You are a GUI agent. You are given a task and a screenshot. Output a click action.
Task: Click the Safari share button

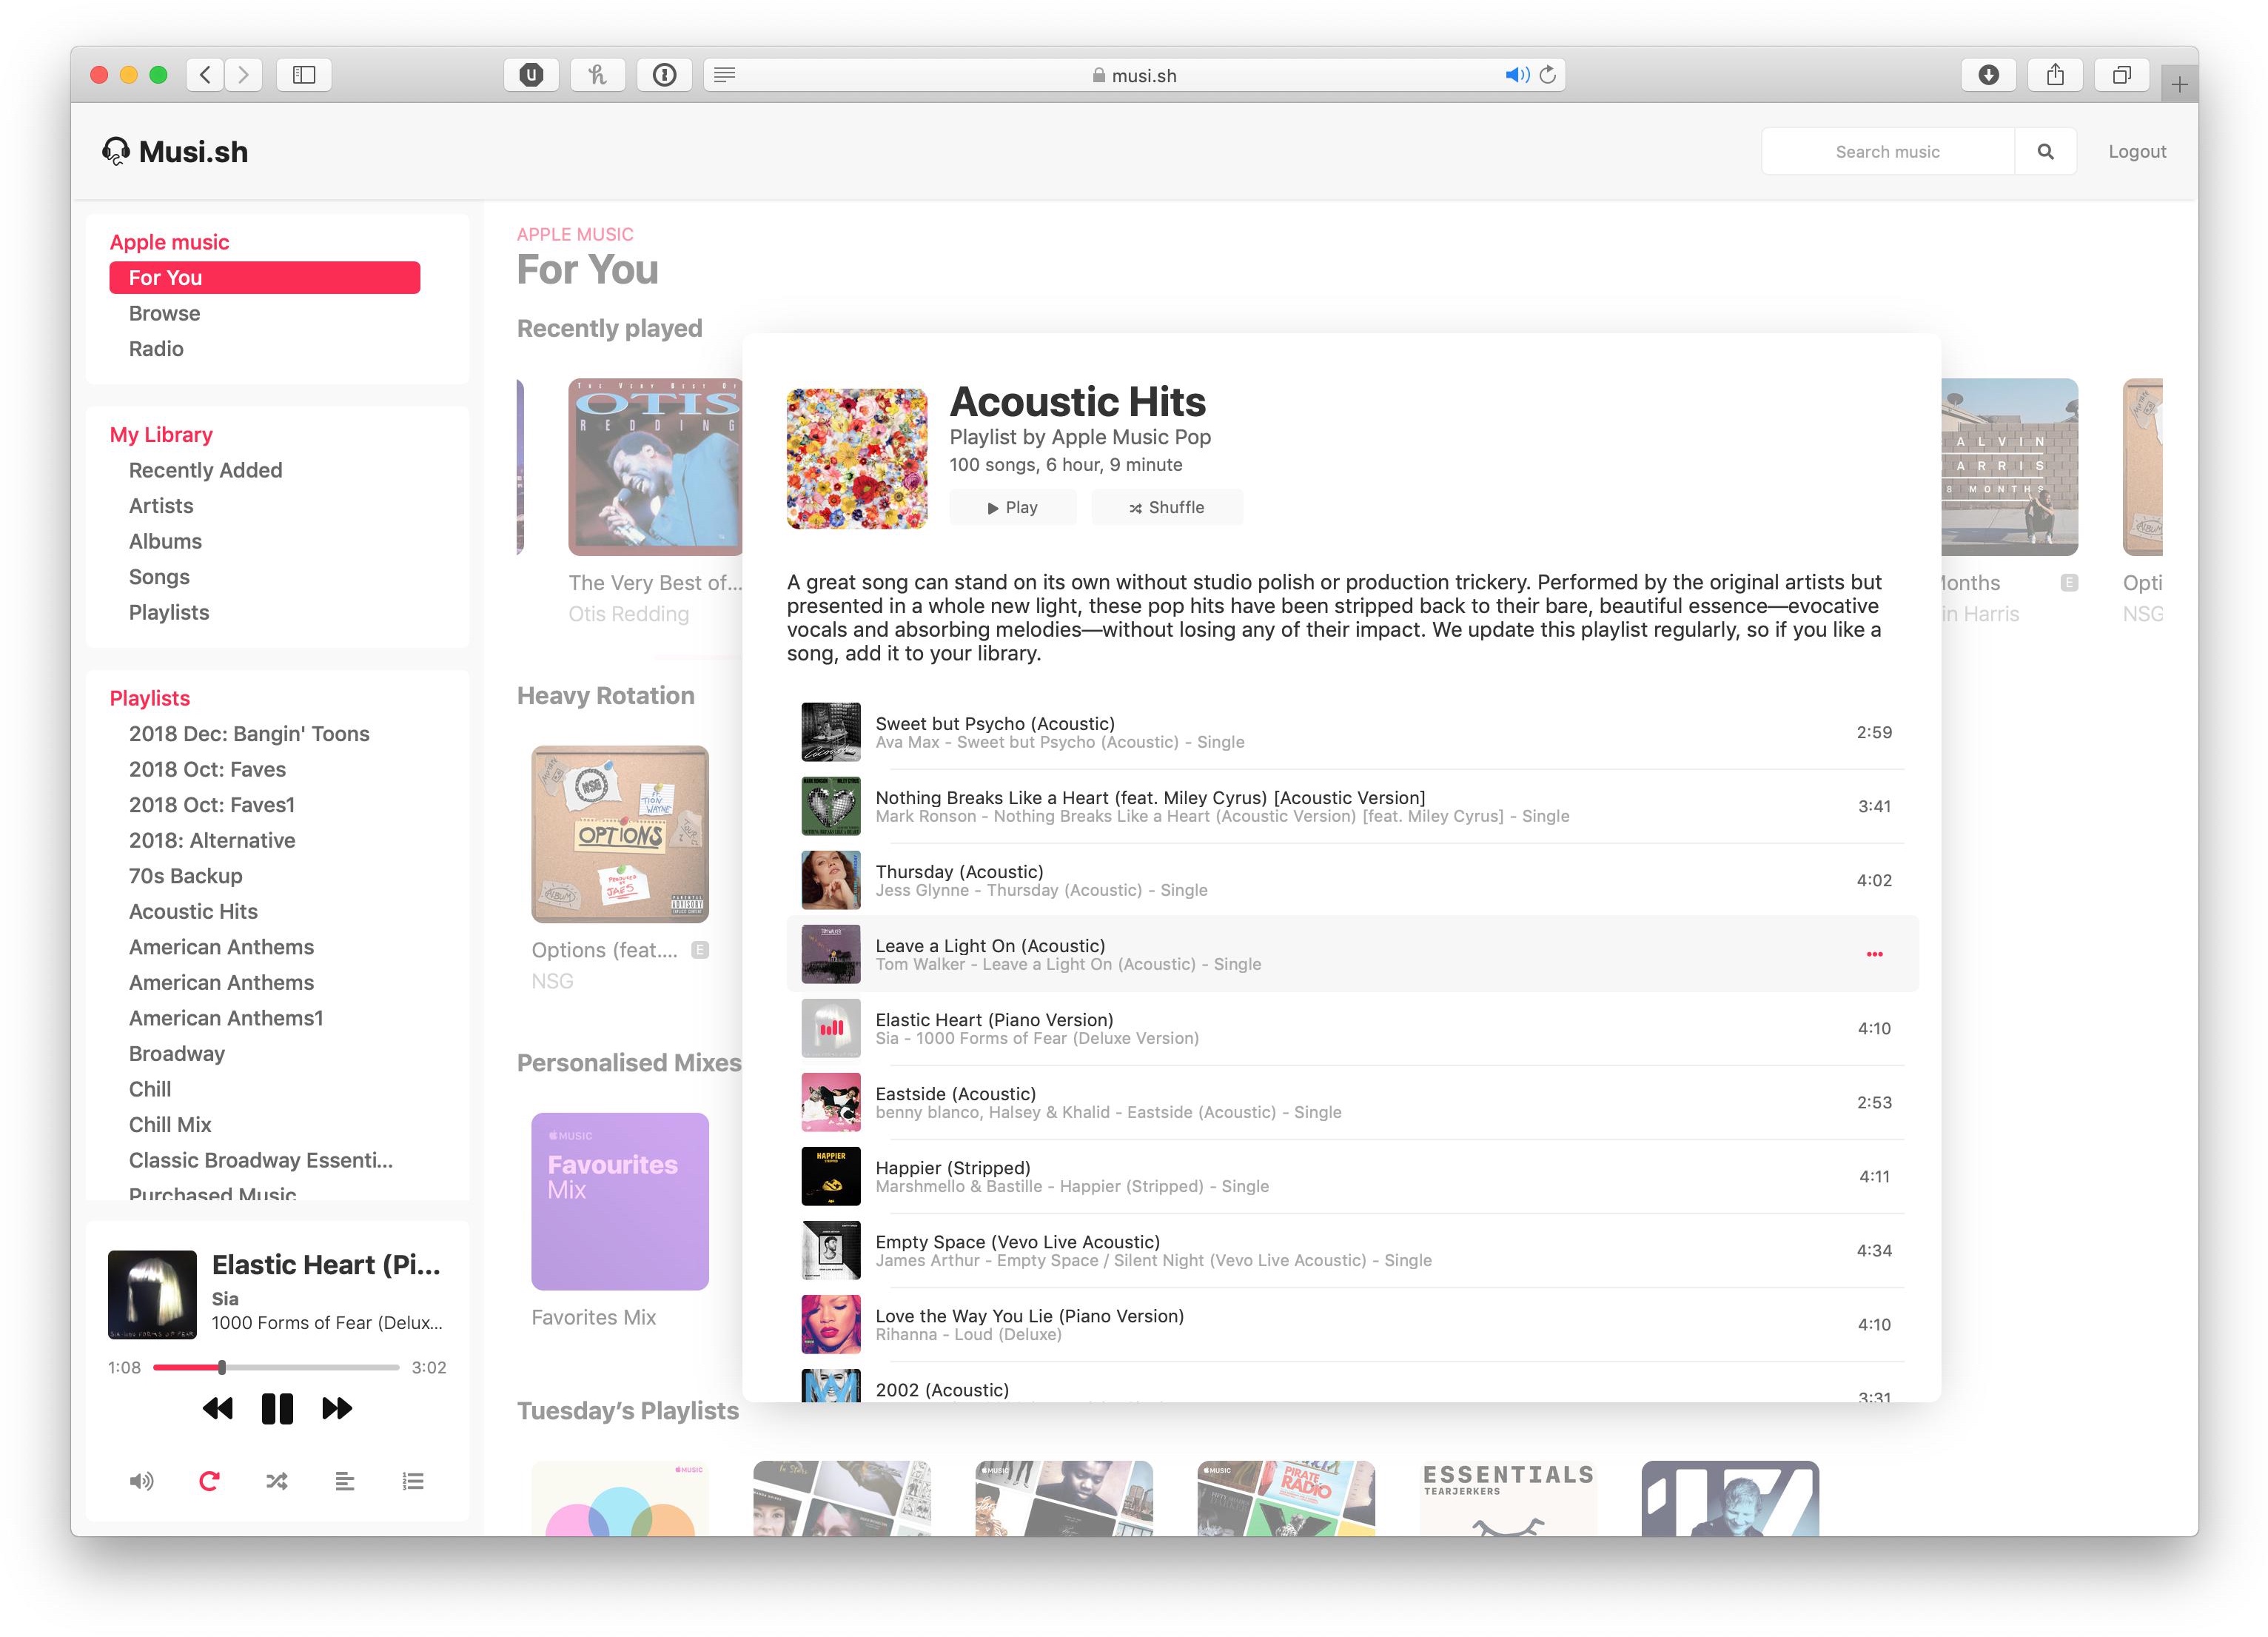point(2055,75)
